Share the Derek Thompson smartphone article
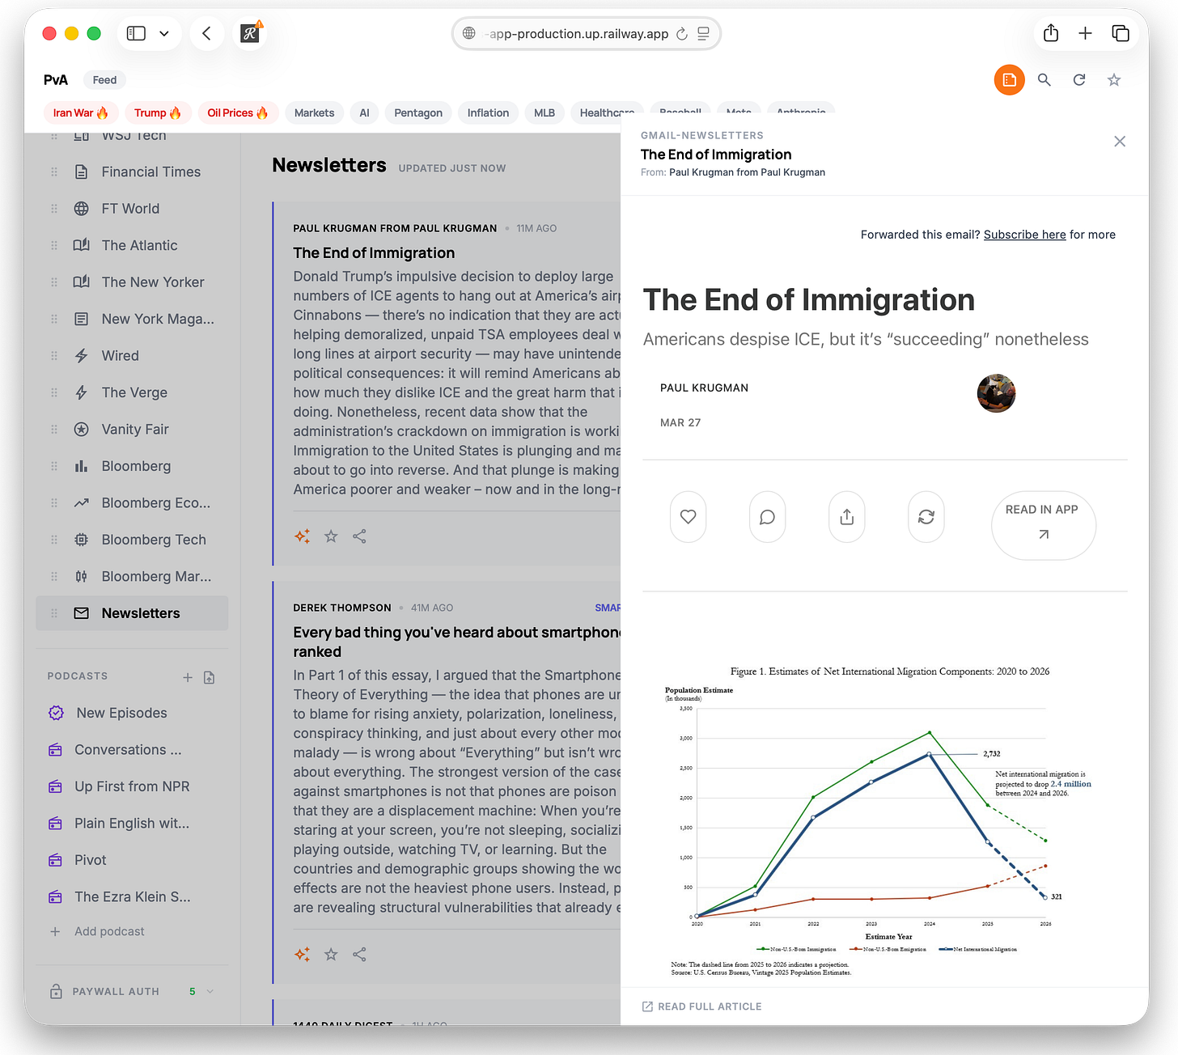 (x=359, y=955)
